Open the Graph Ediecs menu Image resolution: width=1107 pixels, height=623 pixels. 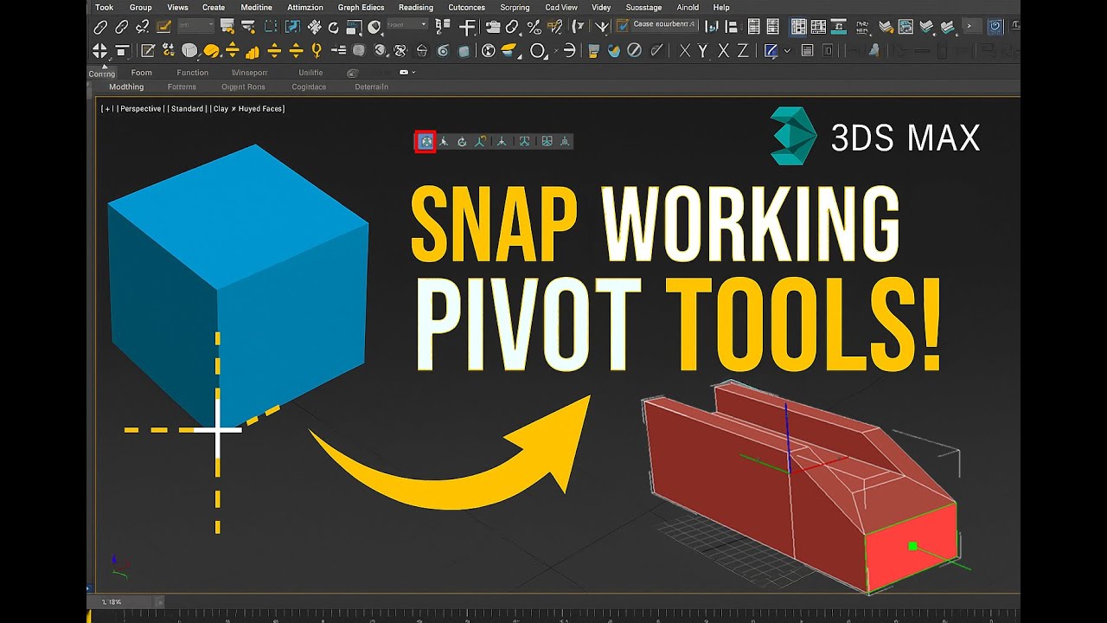(x=361, y=7)
